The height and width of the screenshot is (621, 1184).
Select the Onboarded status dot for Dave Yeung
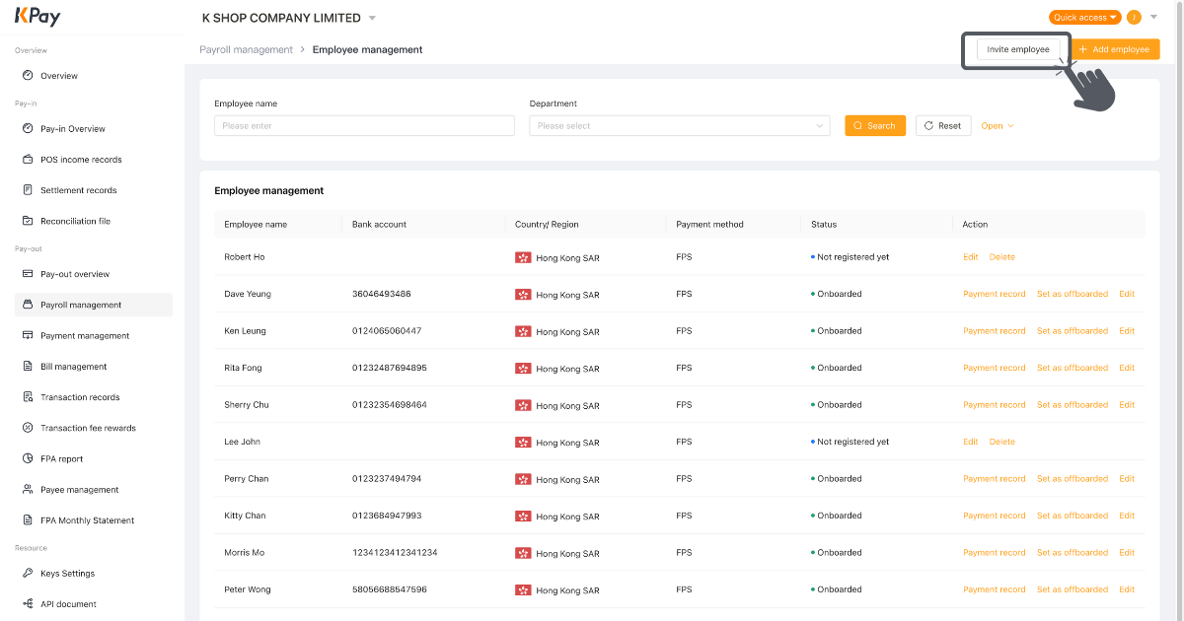pyautogui.click(x=814, y=294)
